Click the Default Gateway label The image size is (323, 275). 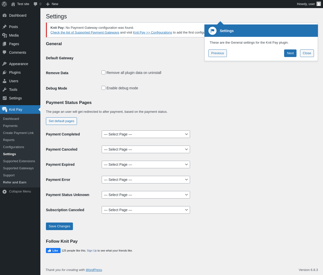click(x=60, y=58)
